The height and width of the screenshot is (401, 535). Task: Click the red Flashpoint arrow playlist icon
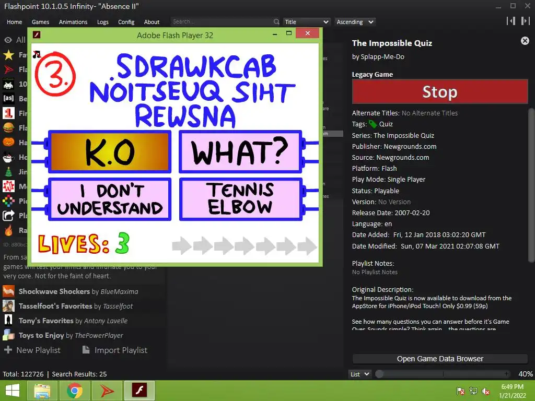click(x=8, y=69)
